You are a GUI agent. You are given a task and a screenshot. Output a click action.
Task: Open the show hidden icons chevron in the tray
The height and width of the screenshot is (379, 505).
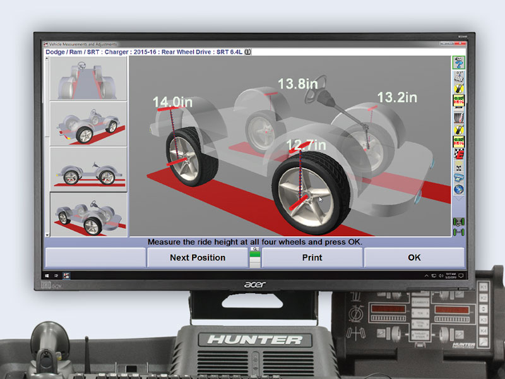(x=426, y=275)
